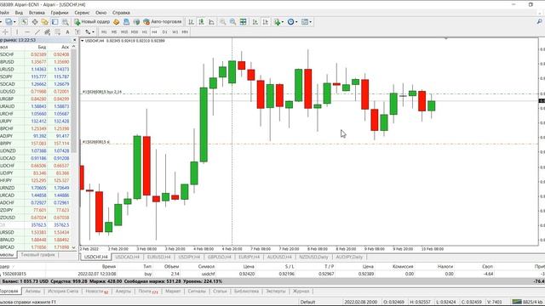Open the Strategy Tester icon

point(65,22)
